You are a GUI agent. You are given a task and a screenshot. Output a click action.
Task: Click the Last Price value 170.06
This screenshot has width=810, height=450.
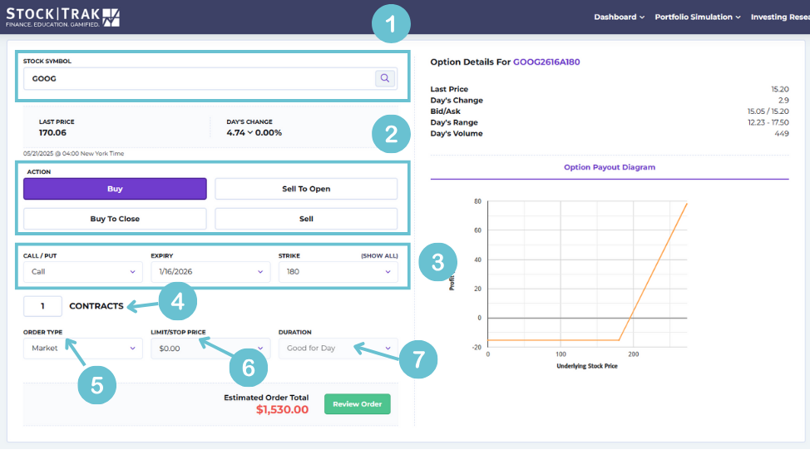coord(52,133)
